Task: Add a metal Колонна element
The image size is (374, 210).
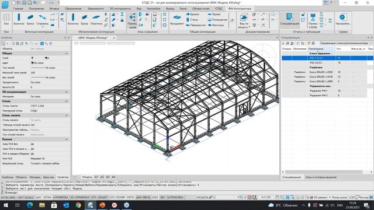Action: click(73, 19)
